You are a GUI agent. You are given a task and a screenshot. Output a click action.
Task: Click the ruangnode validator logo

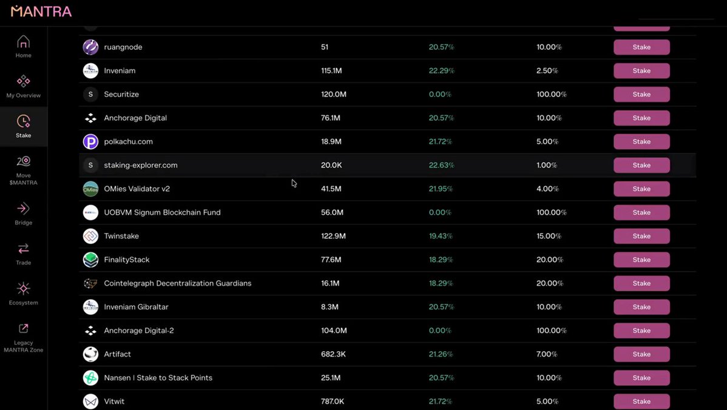point(90,47)
